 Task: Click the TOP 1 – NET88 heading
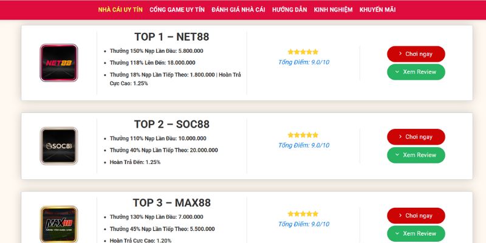(172, 37)
